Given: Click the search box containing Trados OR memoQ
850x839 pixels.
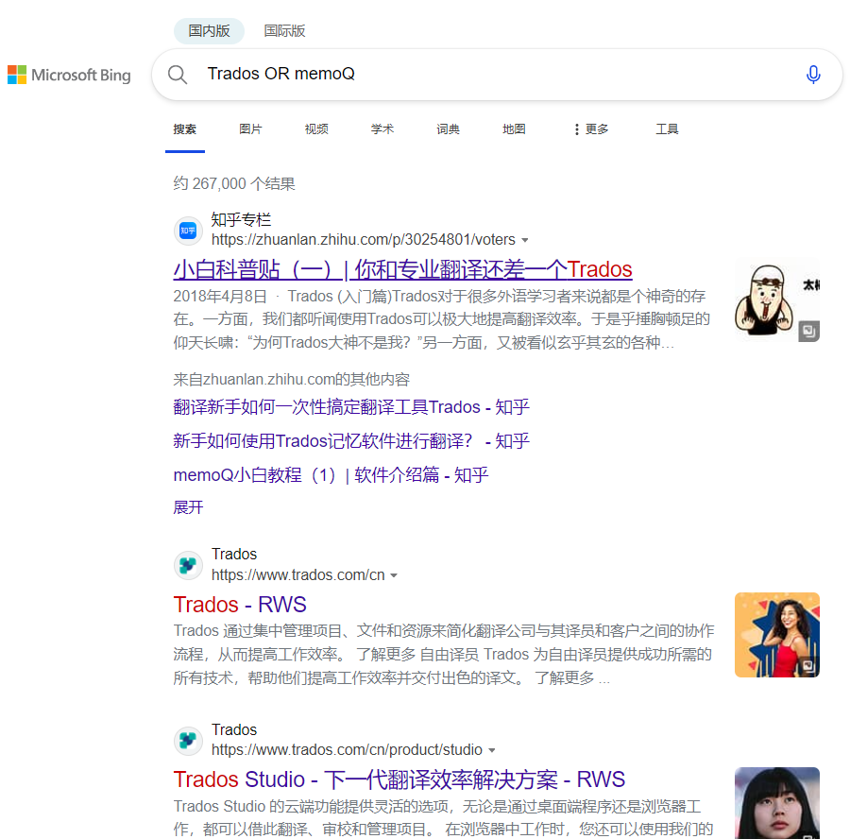Looking at the screenshot, I should (497, 75).
